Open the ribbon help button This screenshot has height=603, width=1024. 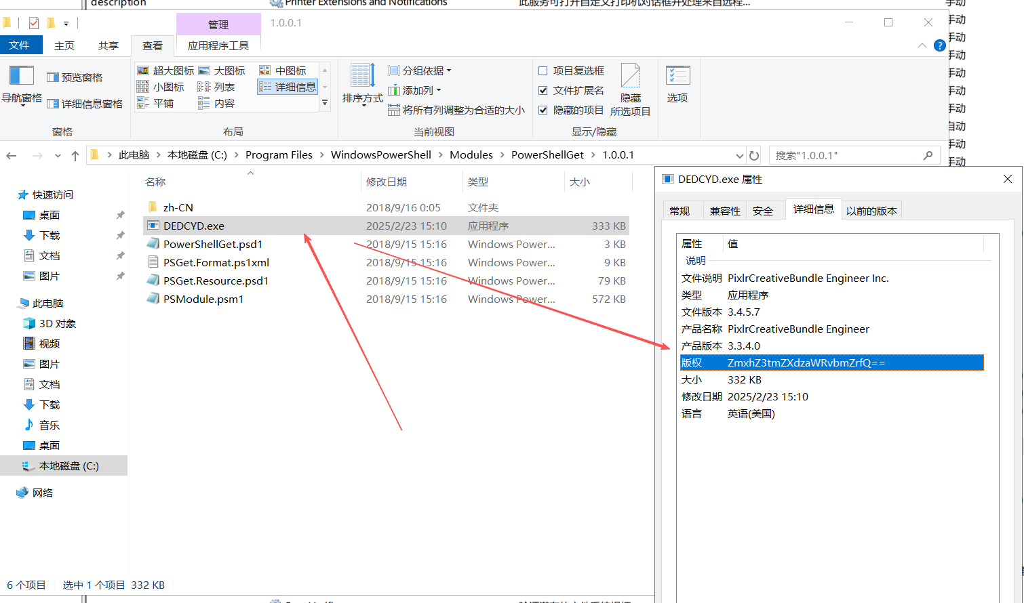coord(939,45)
